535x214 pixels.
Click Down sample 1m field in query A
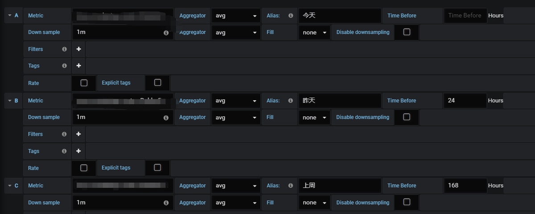pos(123,33)
